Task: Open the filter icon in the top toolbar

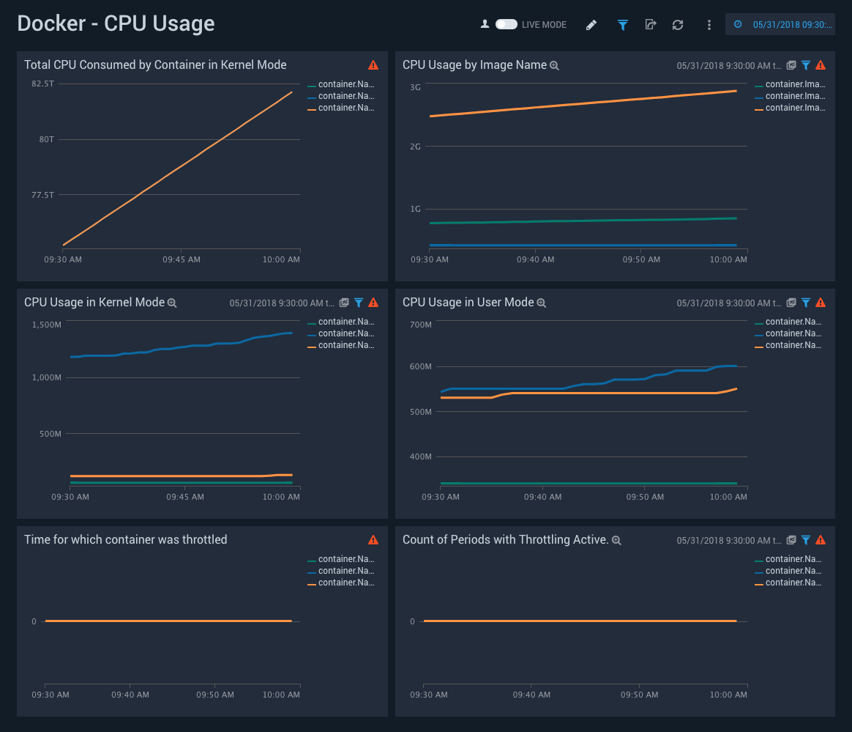Action: (622, 24)
